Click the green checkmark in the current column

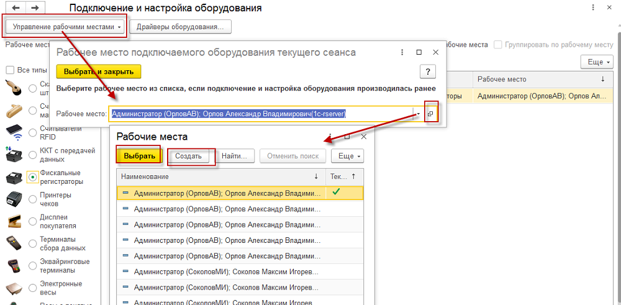pos(336,192)
